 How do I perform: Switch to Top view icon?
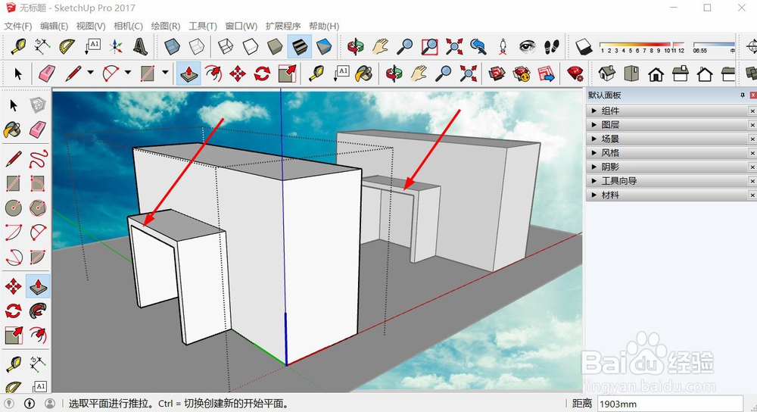click(631, 74)
